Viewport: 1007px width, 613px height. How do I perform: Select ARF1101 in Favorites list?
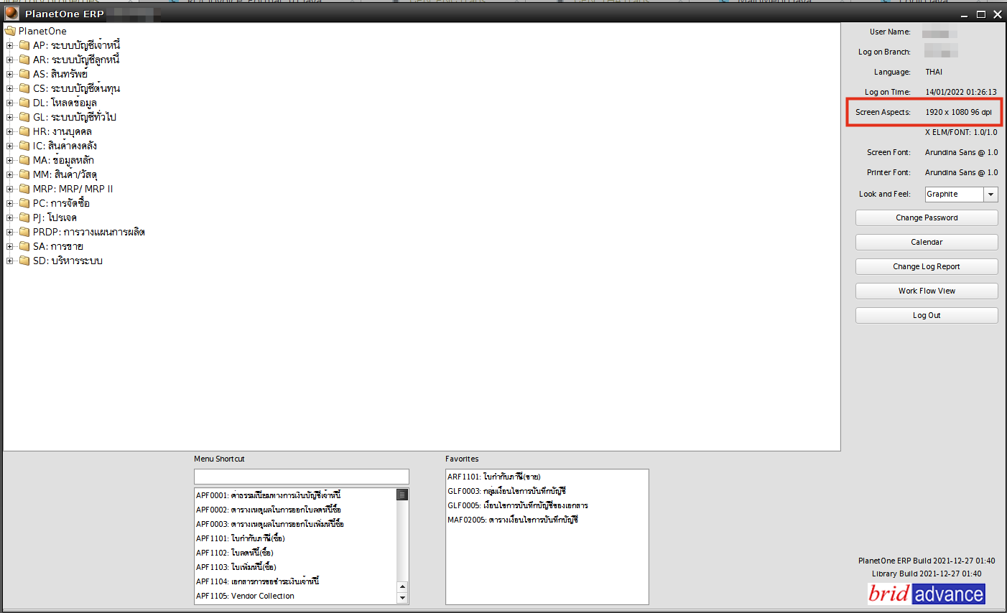pos(493,477)
